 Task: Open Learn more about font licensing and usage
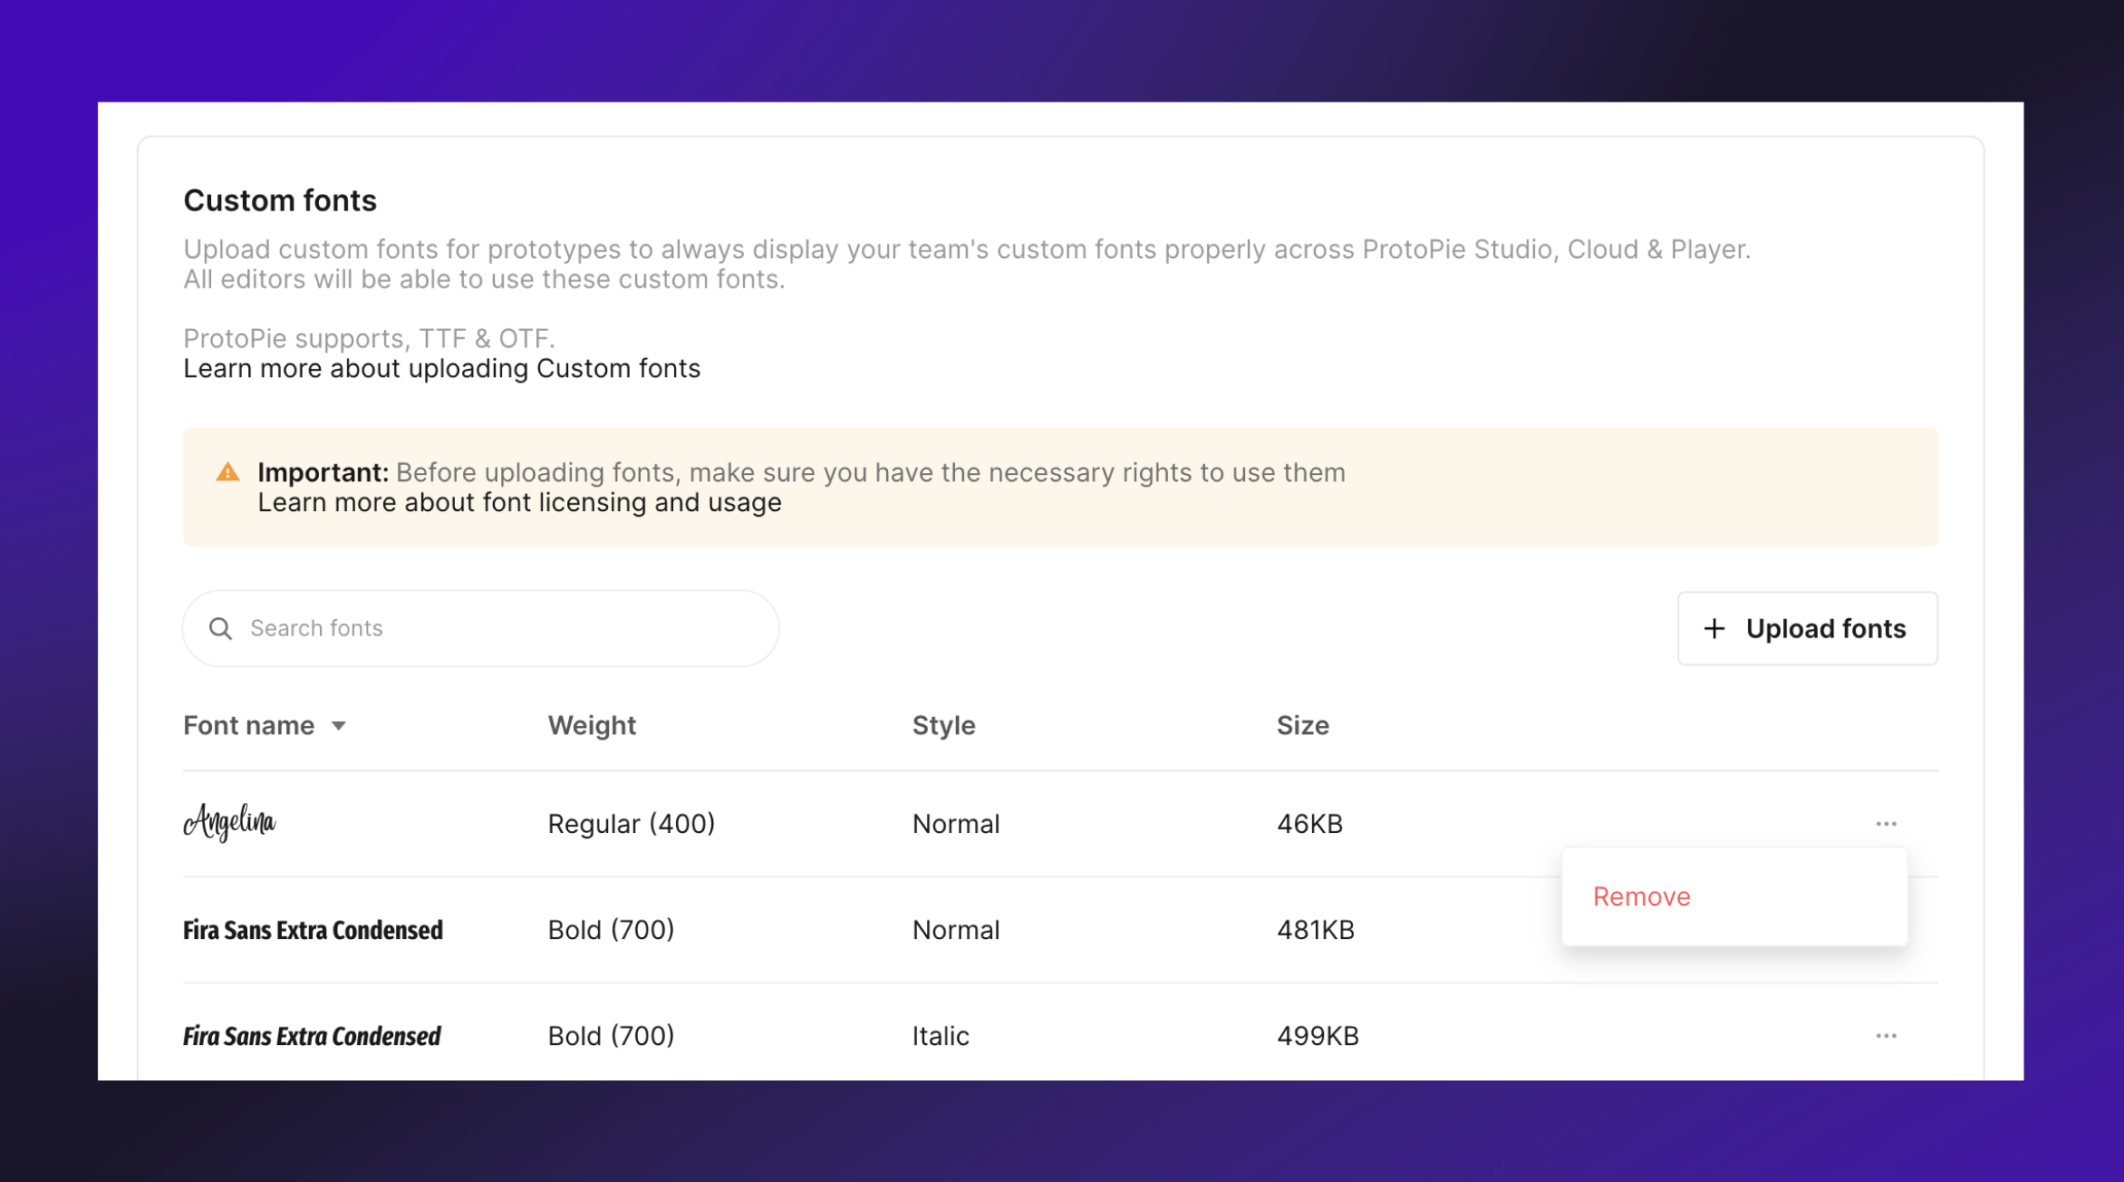click(518, 502)
